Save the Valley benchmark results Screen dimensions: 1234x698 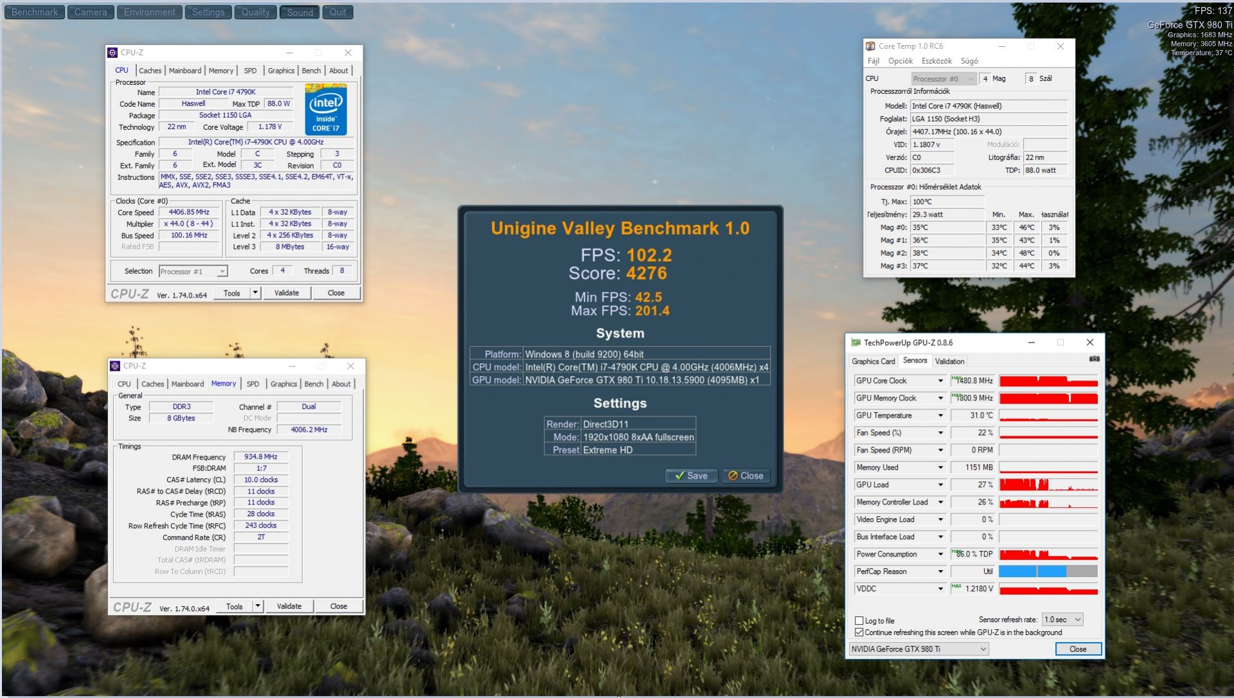point(691,476)
